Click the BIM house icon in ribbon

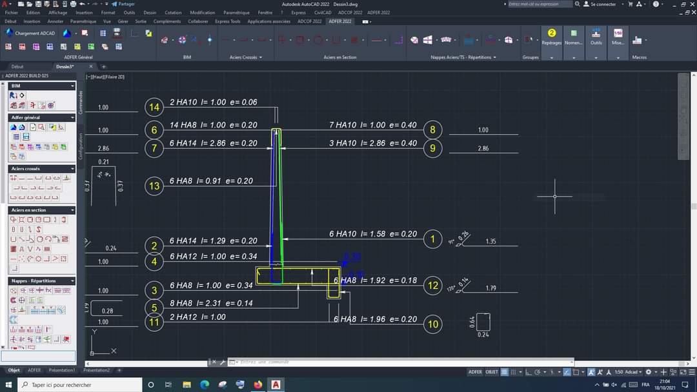[x=165, y=40]
